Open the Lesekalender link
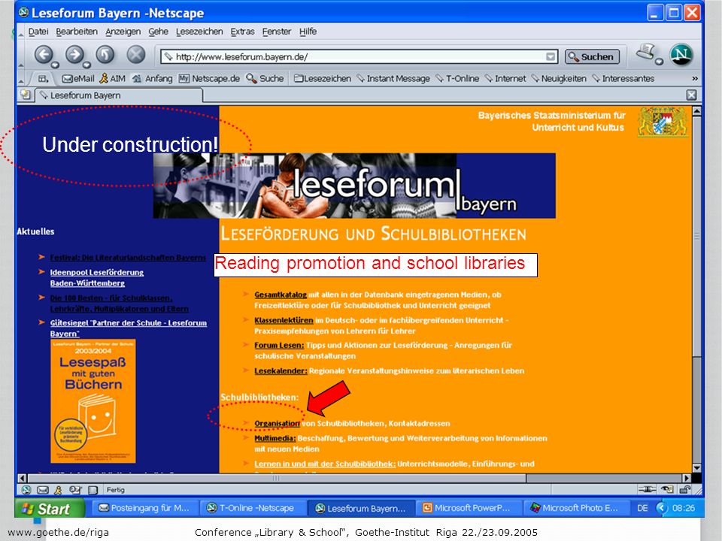This screenshot has width=722, height=541. tap(281, 370)
